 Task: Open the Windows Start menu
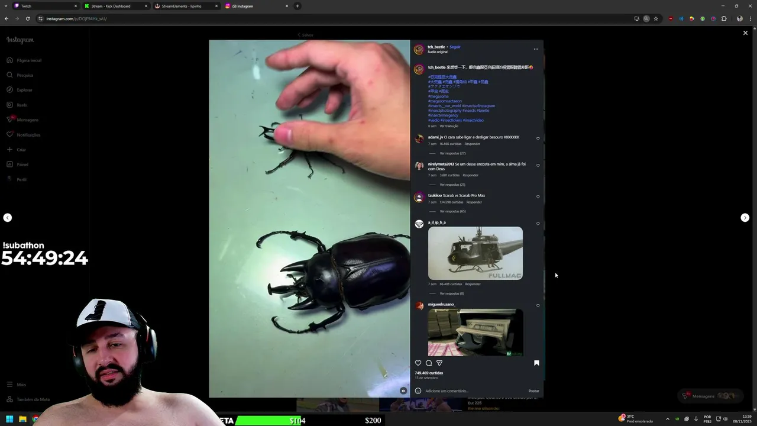coord(9,419)
